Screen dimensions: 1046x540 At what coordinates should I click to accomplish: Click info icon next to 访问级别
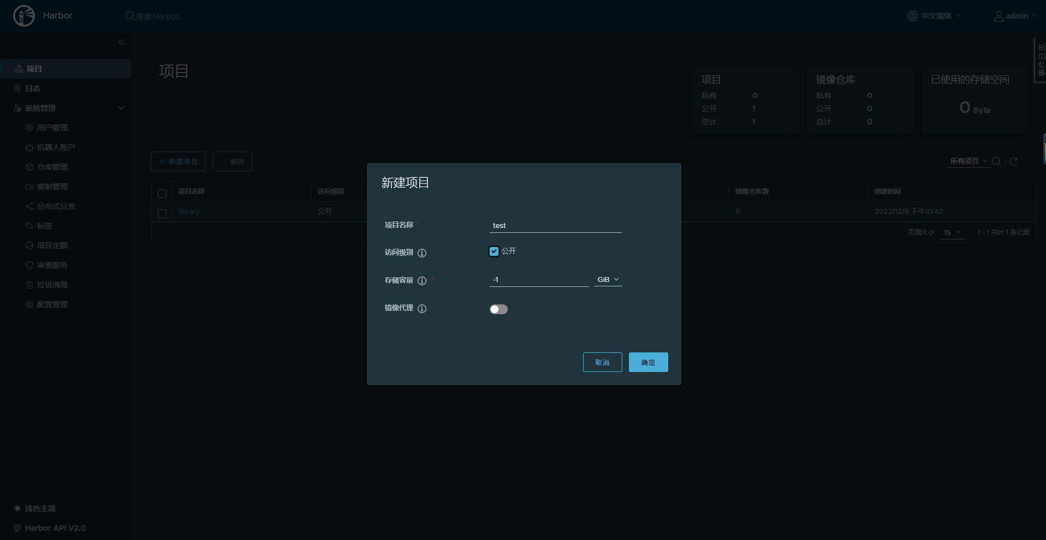click(x=422, y=253)
